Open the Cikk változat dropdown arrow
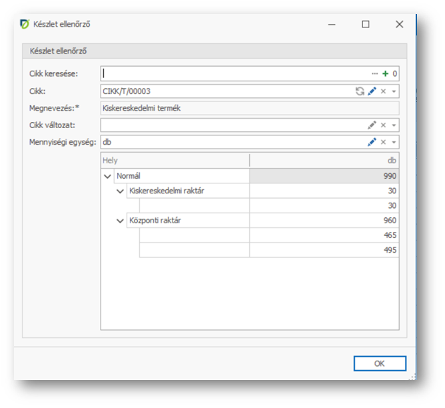Viewport: 445px width, 408px height. 394,125
